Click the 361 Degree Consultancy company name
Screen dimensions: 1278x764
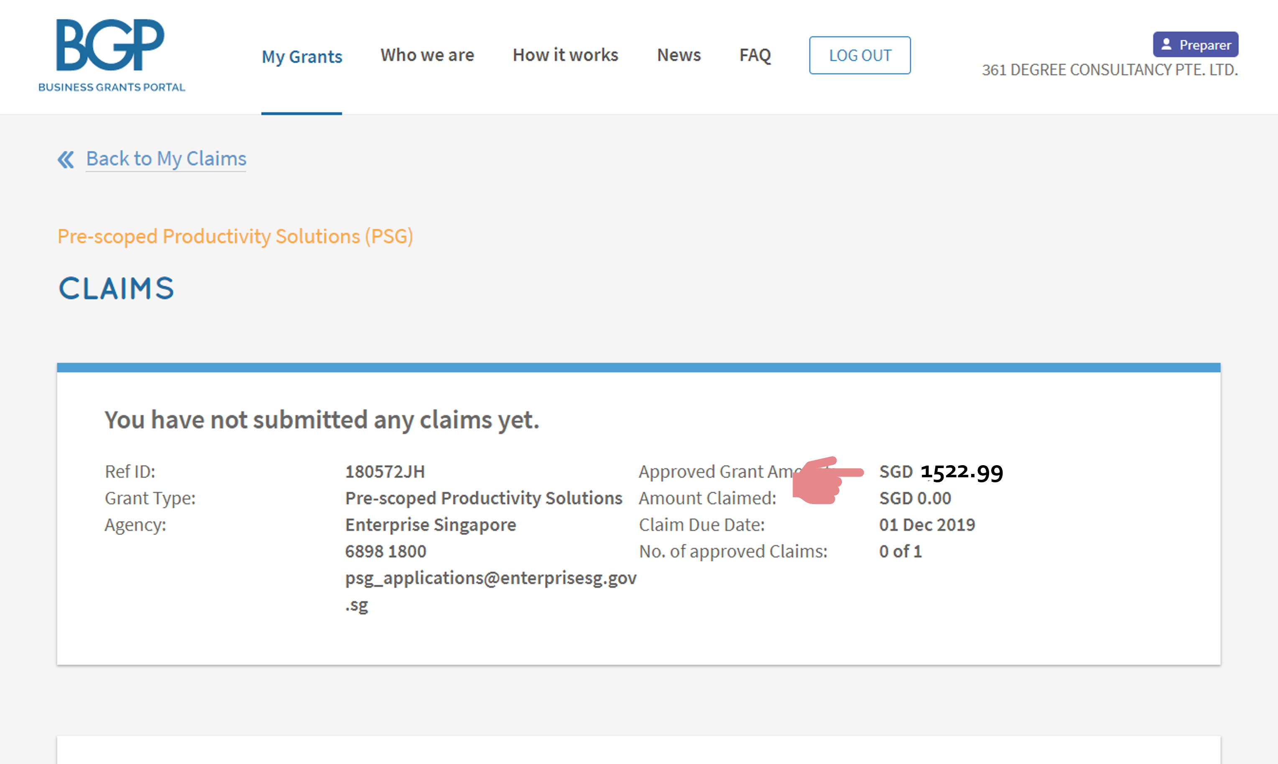coord(1109,70)
